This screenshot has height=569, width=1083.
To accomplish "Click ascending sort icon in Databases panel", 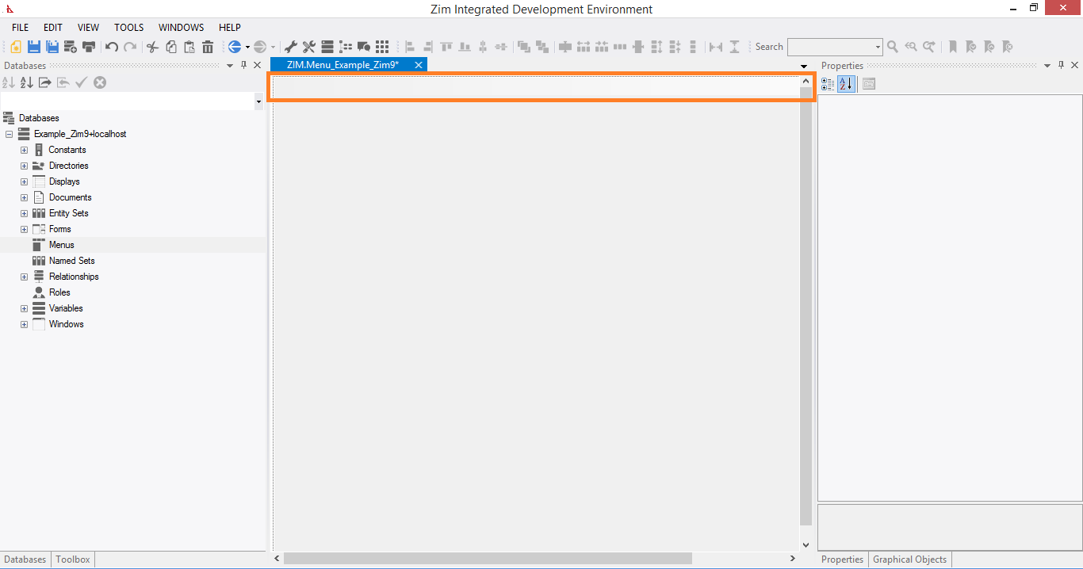I will pos(9,82).
